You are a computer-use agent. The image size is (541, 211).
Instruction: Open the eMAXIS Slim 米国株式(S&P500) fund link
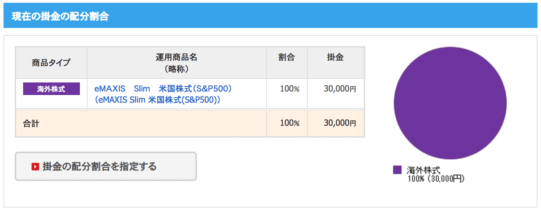tap(163, 89)
